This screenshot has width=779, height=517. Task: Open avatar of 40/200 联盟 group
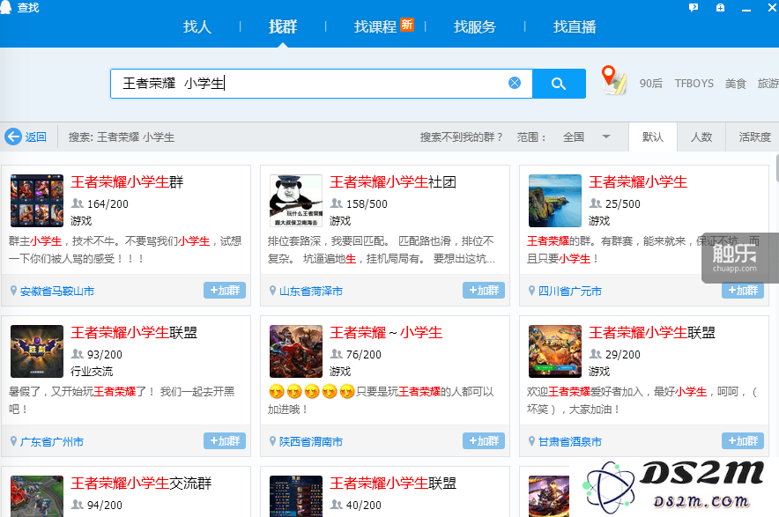[x=296, y=496]
